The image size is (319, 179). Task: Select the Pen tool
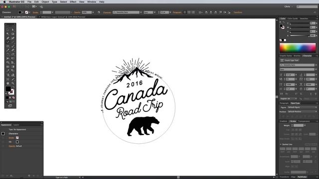pyautogui.click(x=8, y=38)
